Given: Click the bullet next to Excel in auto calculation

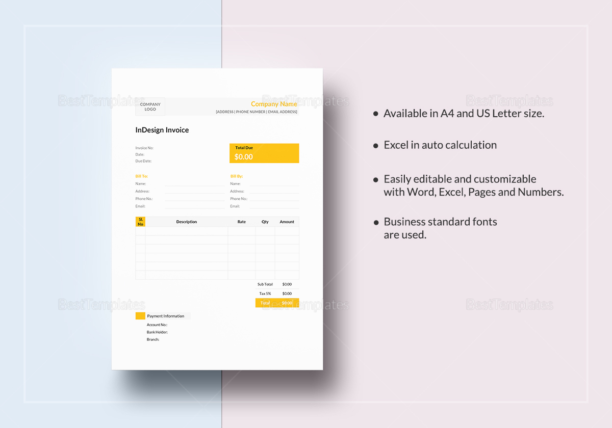Looking at the screenshot, I should (375, 145).
